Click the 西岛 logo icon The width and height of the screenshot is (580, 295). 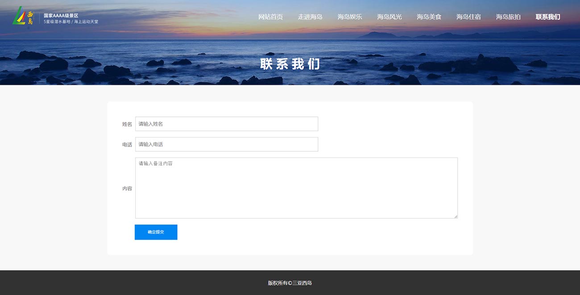(24, 16)
